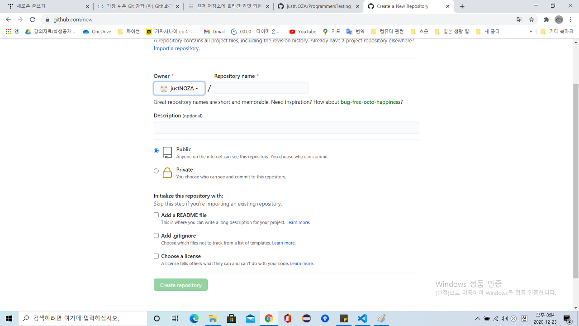Open Task View on the taskbar
The image size is (579, 326).
(175, 318)
